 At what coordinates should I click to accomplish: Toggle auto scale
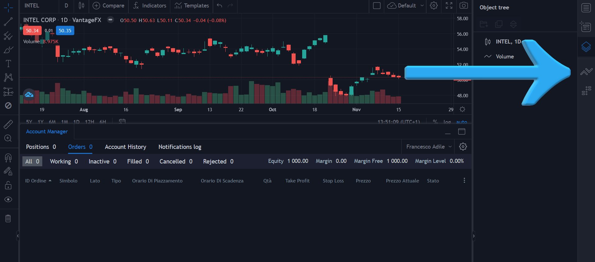(x=462, y=122)
